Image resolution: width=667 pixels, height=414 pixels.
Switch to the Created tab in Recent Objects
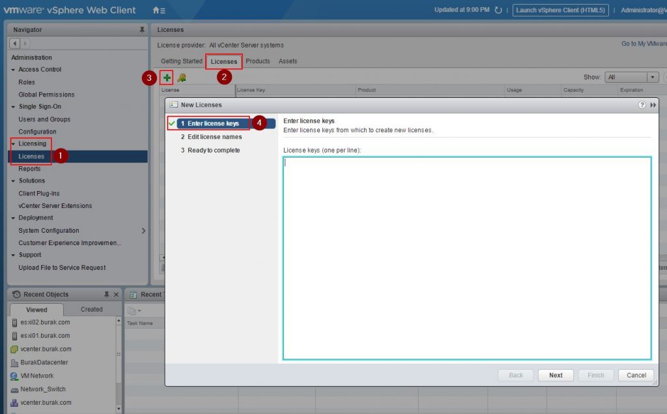(91, 310)
